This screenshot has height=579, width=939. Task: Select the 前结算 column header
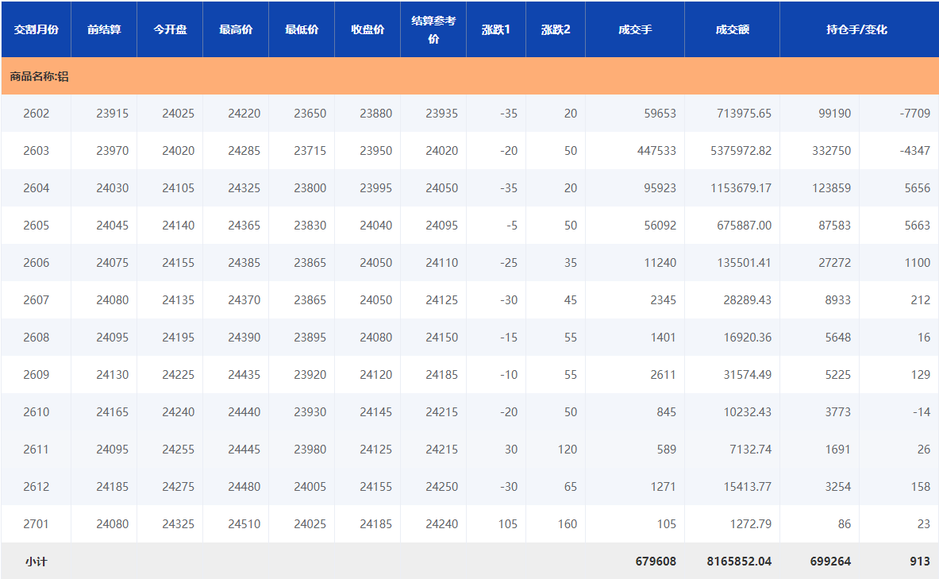coord(104,29)
